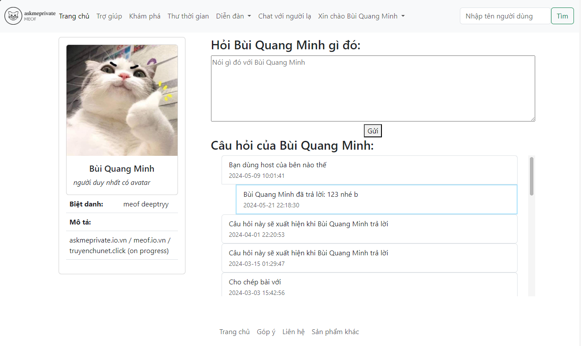Expand the Diễn đàn dropdown
This screenshot has height=346, width=581.
(x=233, y=16)
